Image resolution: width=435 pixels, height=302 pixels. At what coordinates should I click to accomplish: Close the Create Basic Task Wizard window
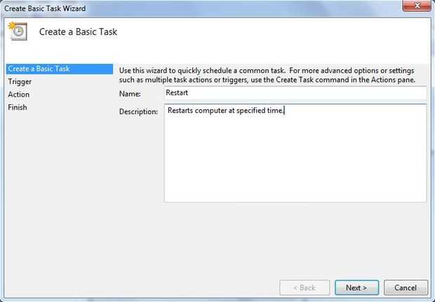(x=417, y=6)
